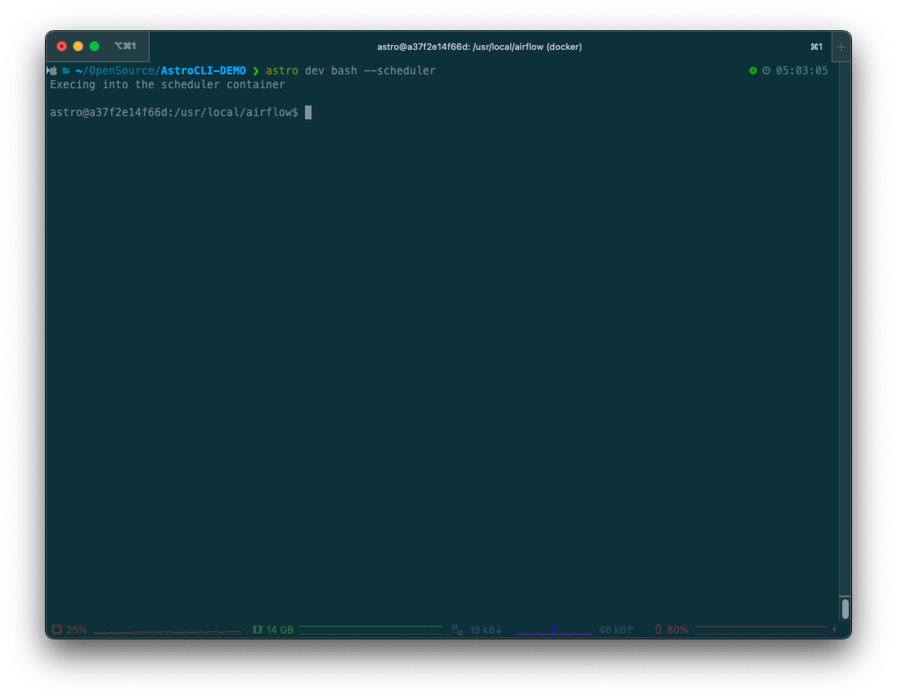Click the folder icon in the prompt
Screen dimensions: 897x699
tap(65, 71)
